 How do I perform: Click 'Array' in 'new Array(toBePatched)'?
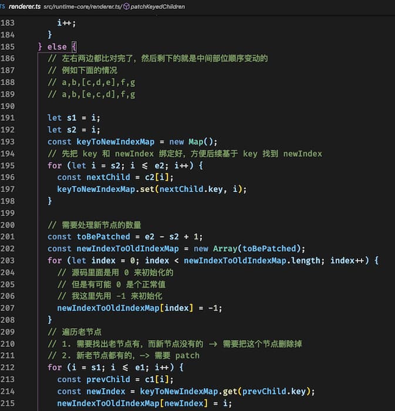click(x=225, y=248)
